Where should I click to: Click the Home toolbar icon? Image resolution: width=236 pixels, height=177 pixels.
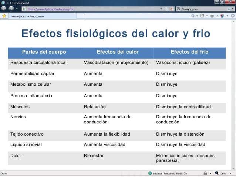point(193,16)
